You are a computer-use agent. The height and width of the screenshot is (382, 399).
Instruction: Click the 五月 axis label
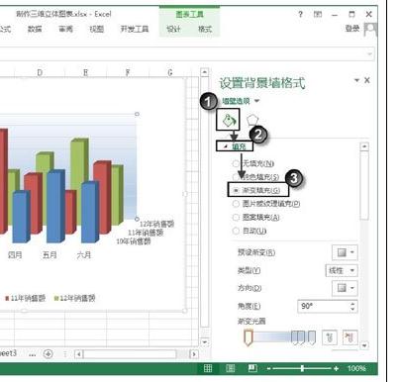(x=50, y=255)
